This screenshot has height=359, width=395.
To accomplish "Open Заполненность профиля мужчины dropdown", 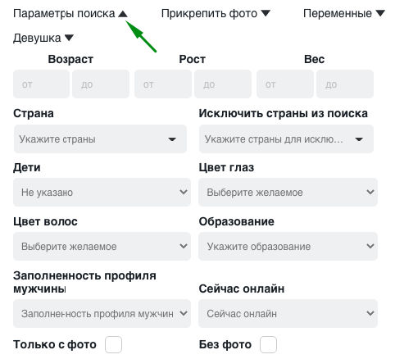I will tap(102, 313).
